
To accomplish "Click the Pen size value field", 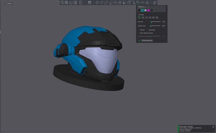I will 163,22.
